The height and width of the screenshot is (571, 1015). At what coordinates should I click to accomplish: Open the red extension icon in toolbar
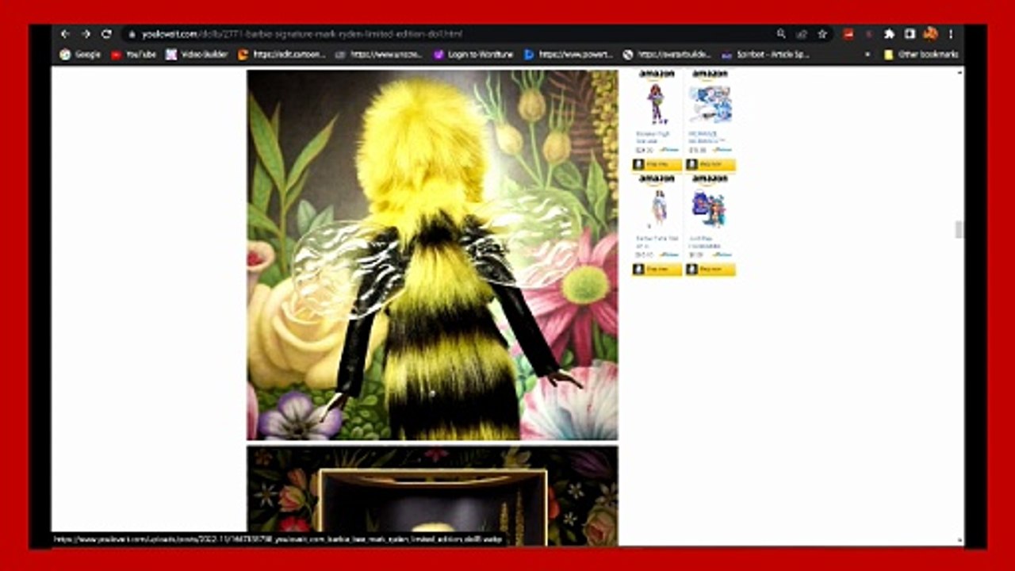[848, 34]
